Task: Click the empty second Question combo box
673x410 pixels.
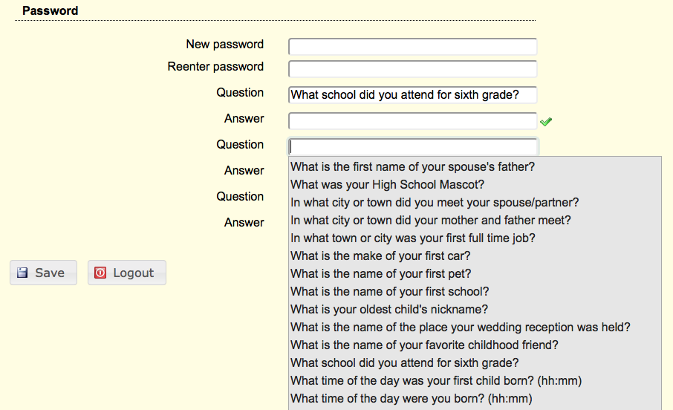Action: coord(412,147)
